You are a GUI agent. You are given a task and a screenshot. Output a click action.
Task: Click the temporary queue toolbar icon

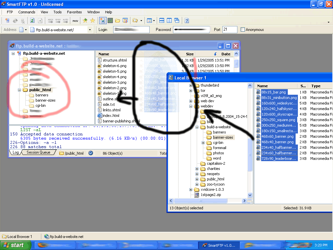click(125, 21)
